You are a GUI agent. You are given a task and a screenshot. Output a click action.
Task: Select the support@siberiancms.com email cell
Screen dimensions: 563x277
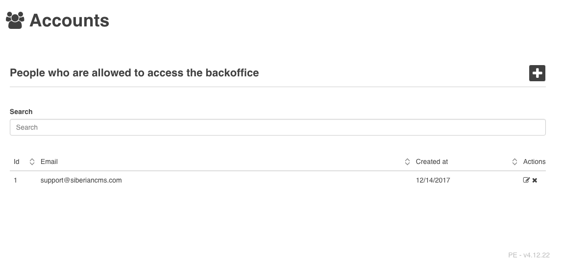pos(81,180)
